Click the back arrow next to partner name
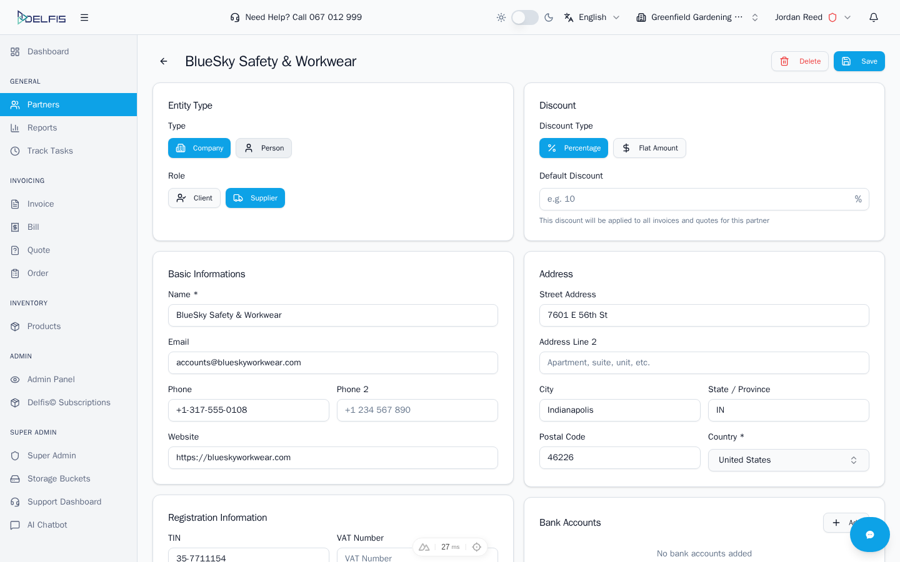This screenshot has width=900, height=562. (x=164, y=61)
